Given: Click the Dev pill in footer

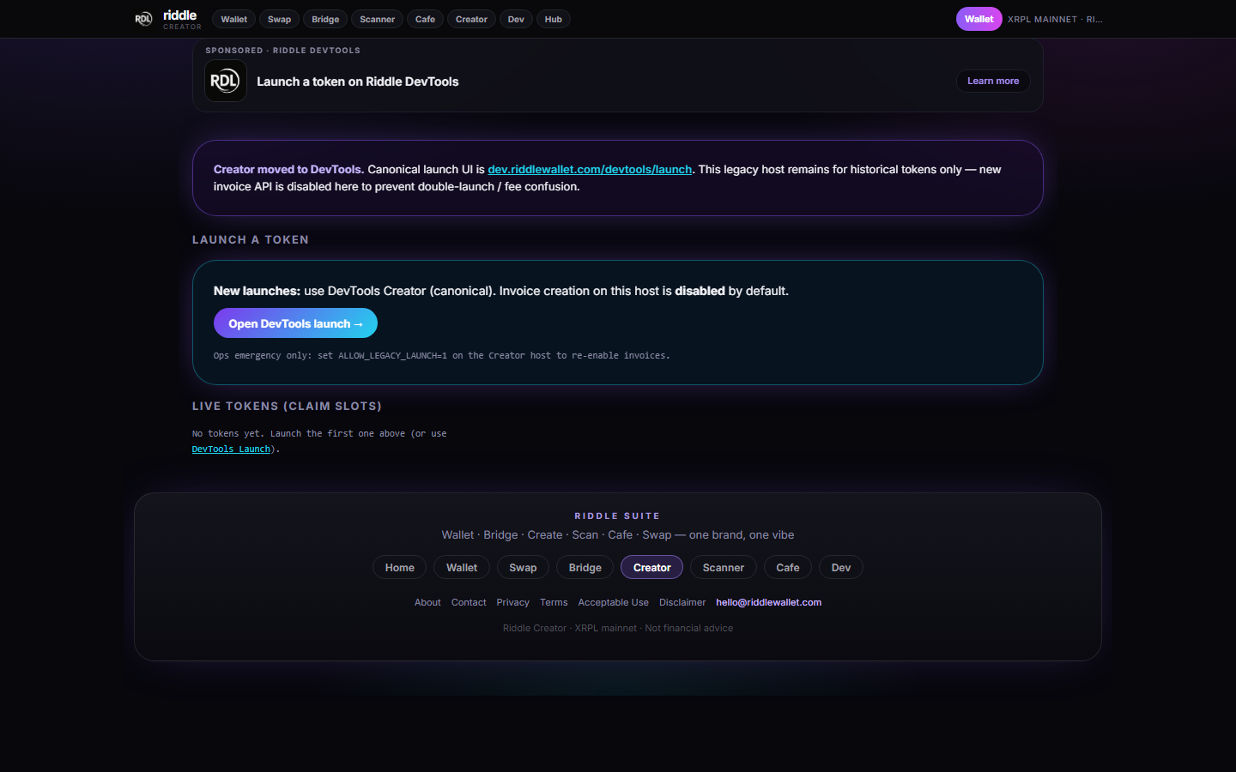Looking at the screenshot, I should click(841, 568).
